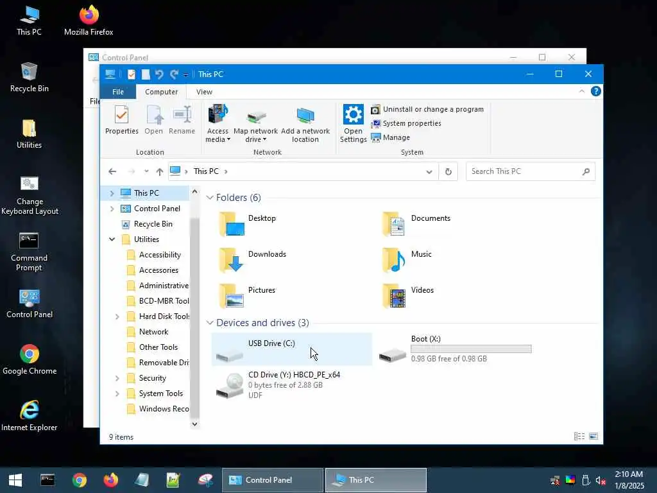The image size is (657, 493).
Task: Select Network folder in tree
Action: click(x=147, y=332)
